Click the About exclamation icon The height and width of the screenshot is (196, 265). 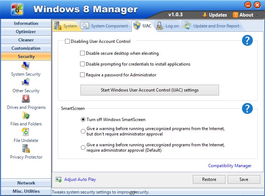click(x=235, y=15)
